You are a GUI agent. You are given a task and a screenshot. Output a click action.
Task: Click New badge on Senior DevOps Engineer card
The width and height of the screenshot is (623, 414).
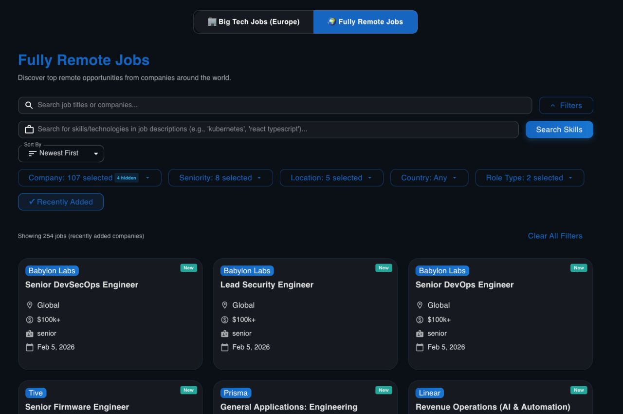click(579, 268)
